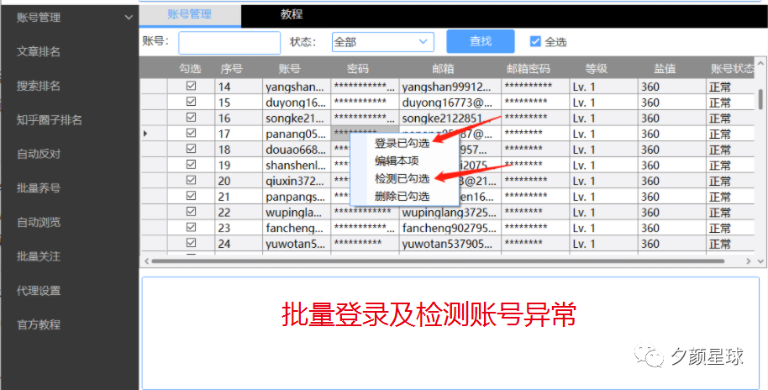Viewport: 768px width, 390px height.
Task: Click the 查找 button
Action: (481, 41)
